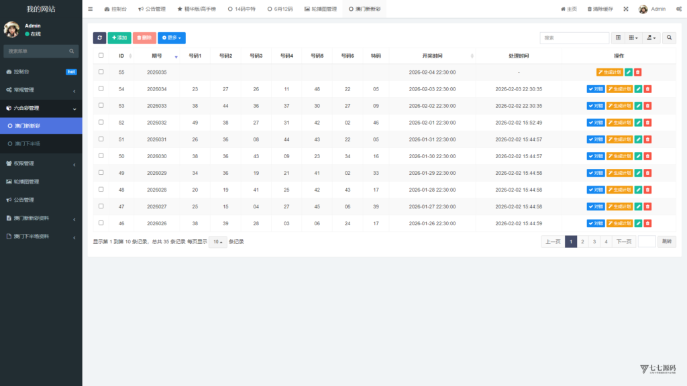Click the green edit pencil for row 2026035

(x=629, y=72)
